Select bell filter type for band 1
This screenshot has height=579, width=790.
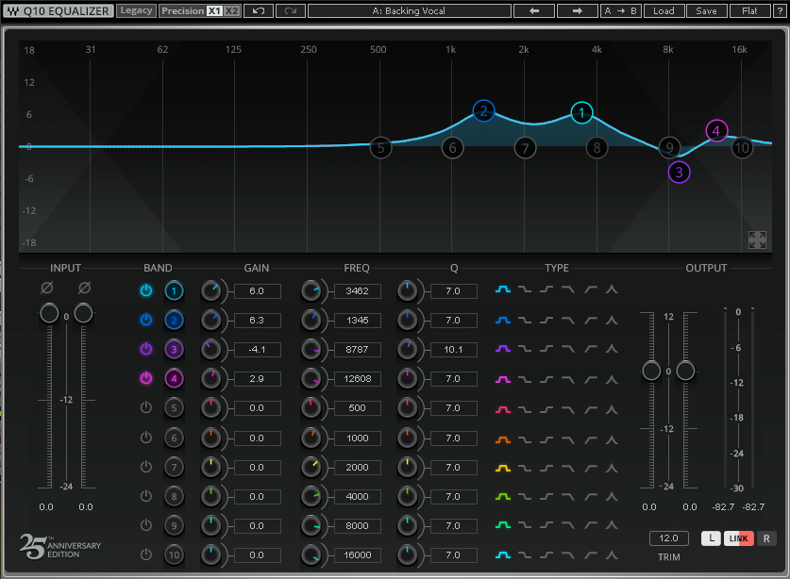[x=503, y=289]
